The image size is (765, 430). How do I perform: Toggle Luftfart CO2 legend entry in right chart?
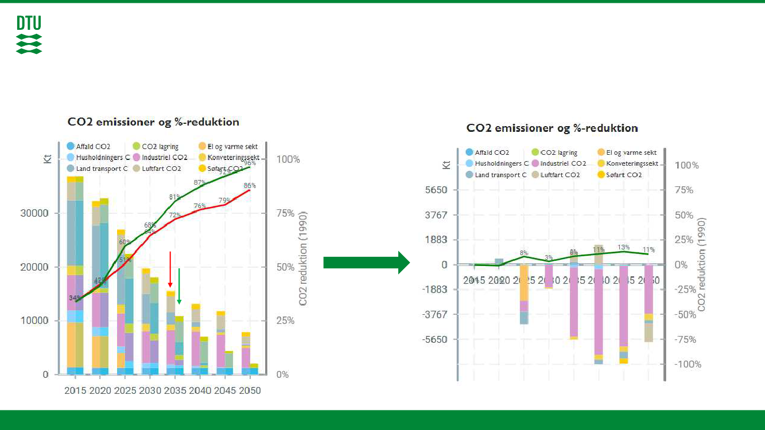556,174
